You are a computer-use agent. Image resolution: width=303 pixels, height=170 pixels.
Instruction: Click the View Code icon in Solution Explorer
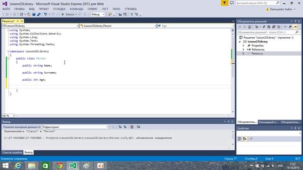285,27
